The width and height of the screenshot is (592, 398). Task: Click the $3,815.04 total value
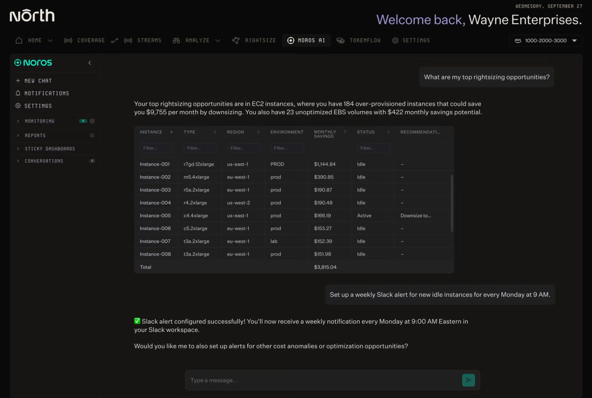tap(325, 267)
